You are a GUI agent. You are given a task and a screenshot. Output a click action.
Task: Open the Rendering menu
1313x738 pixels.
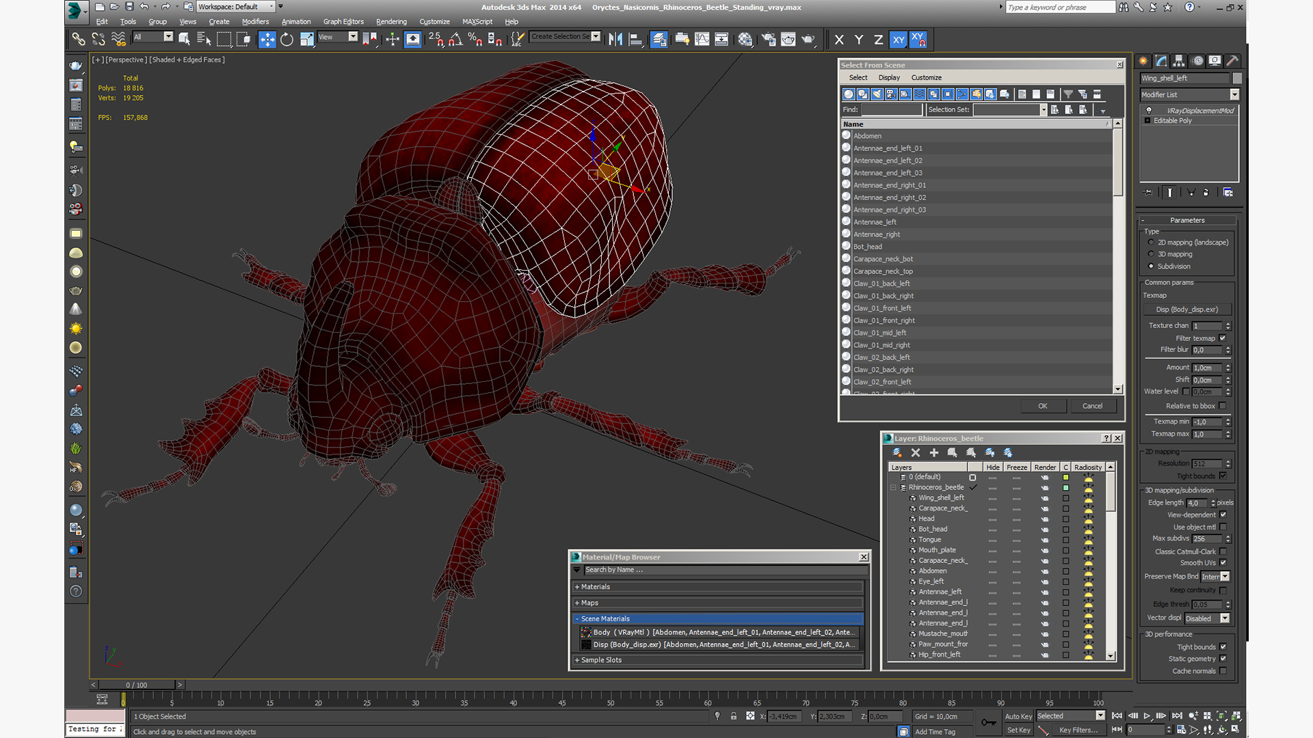point(391,21)
